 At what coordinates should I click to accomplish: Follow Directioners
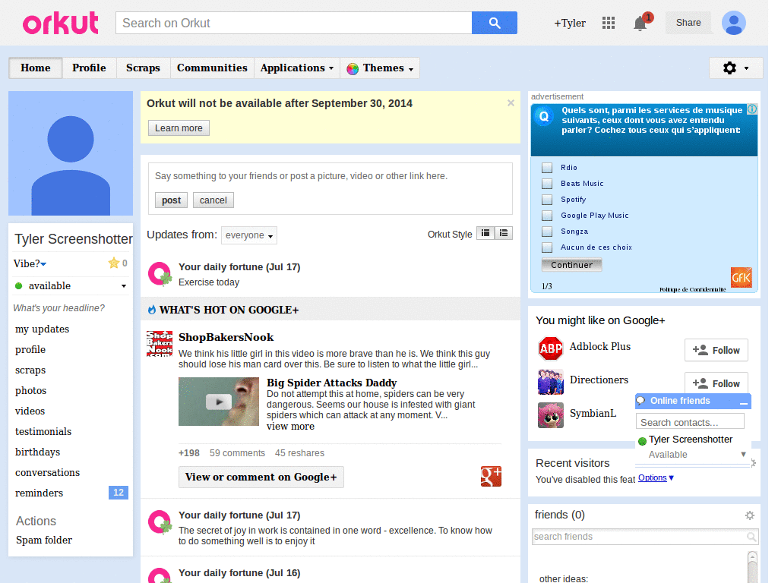(716, 383)
